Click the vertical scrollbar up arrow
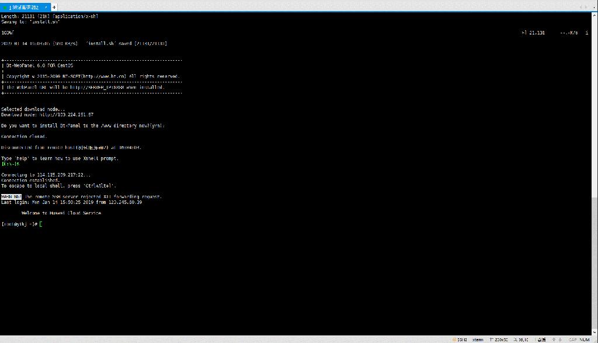 [x=594, y=15]
